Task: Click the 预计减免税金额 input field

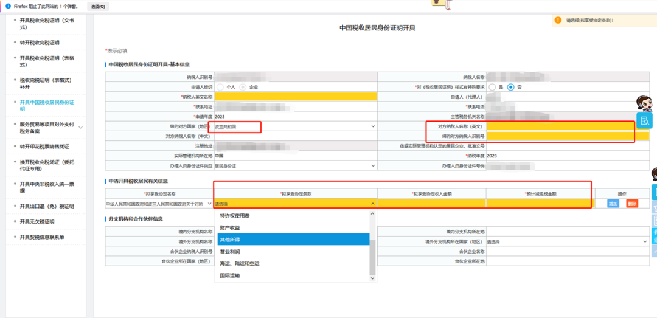Action: [x=541, y=204]
